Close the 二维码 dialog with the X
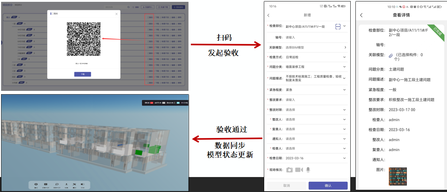This screenshot has height=192, width=447. pos(116,14)
